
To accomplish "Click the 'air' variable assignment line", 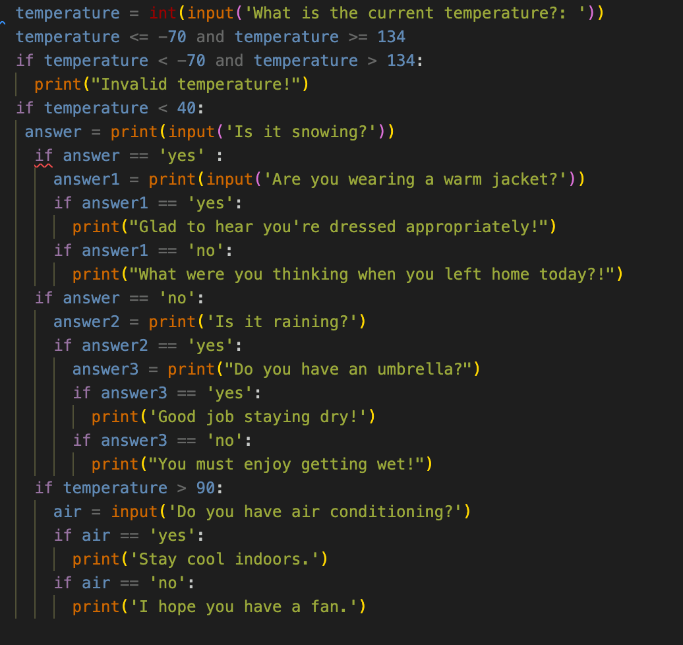I will [x=66, y=511].
